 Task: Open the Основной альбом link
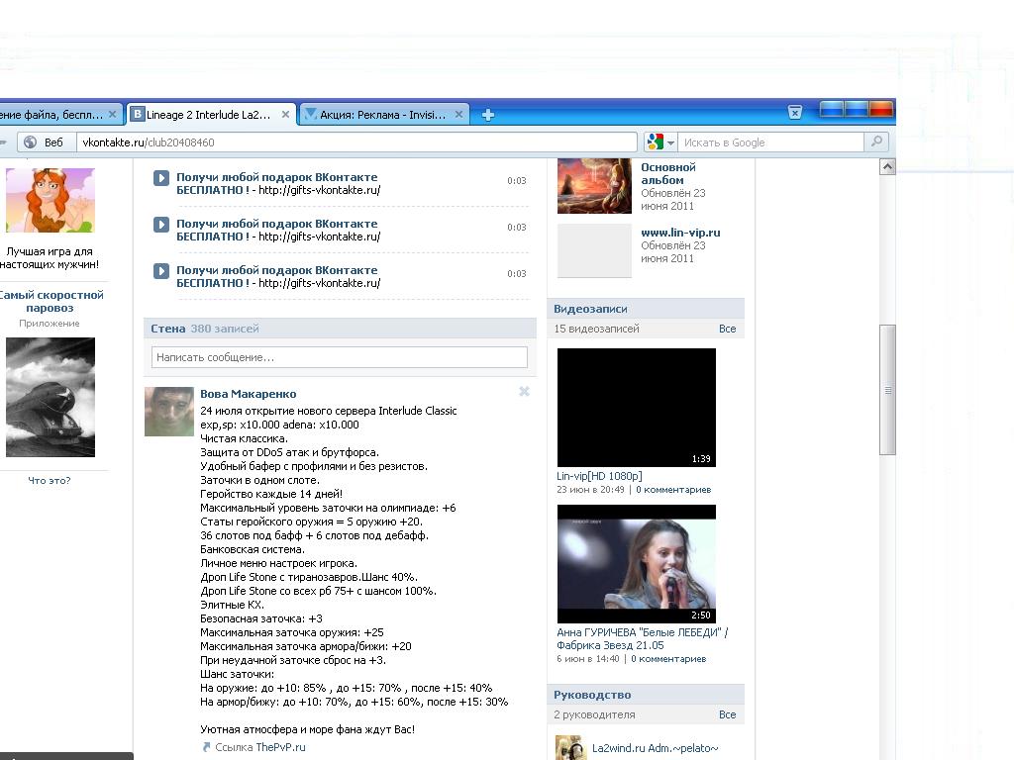click(668, 174)
